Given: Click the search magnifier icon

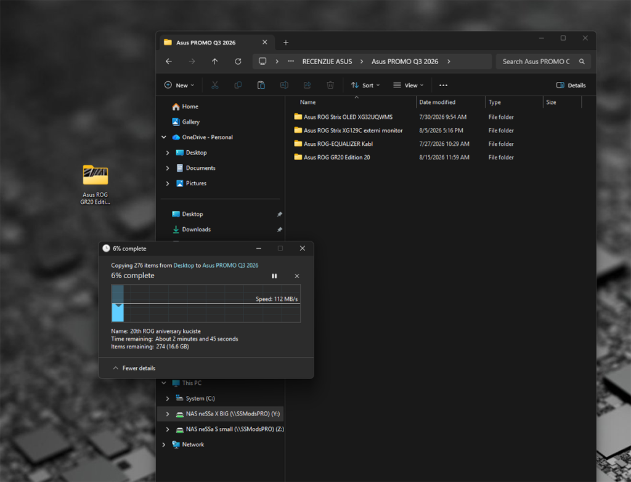Looking at the screenshot, I should tap(582, 62).
